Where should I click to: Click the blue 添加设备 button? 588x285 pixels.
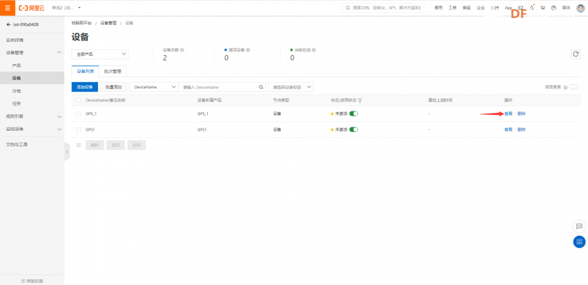point(85,87)
